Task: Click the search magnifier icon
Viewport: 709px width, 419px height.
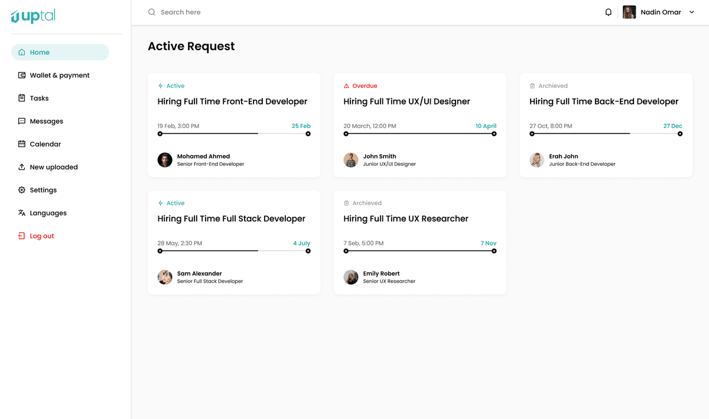Action: (x=151, y=12)
